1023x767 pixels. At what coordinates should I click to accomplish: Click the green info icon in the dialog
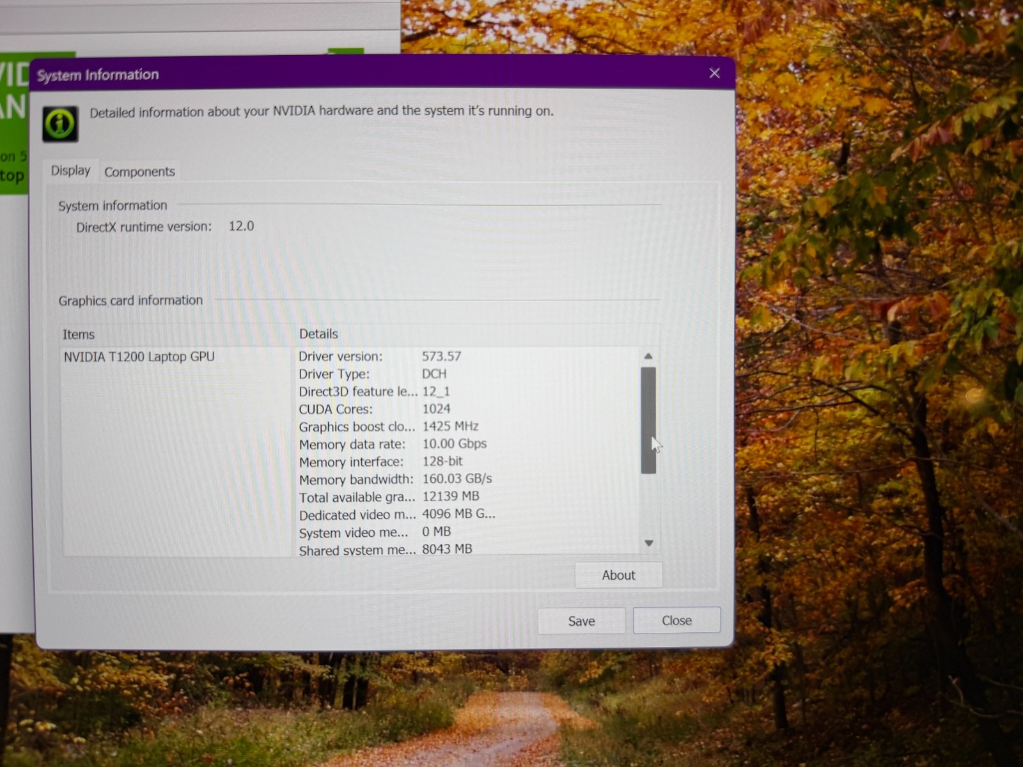pyautogui.click(x=61, y=124)
